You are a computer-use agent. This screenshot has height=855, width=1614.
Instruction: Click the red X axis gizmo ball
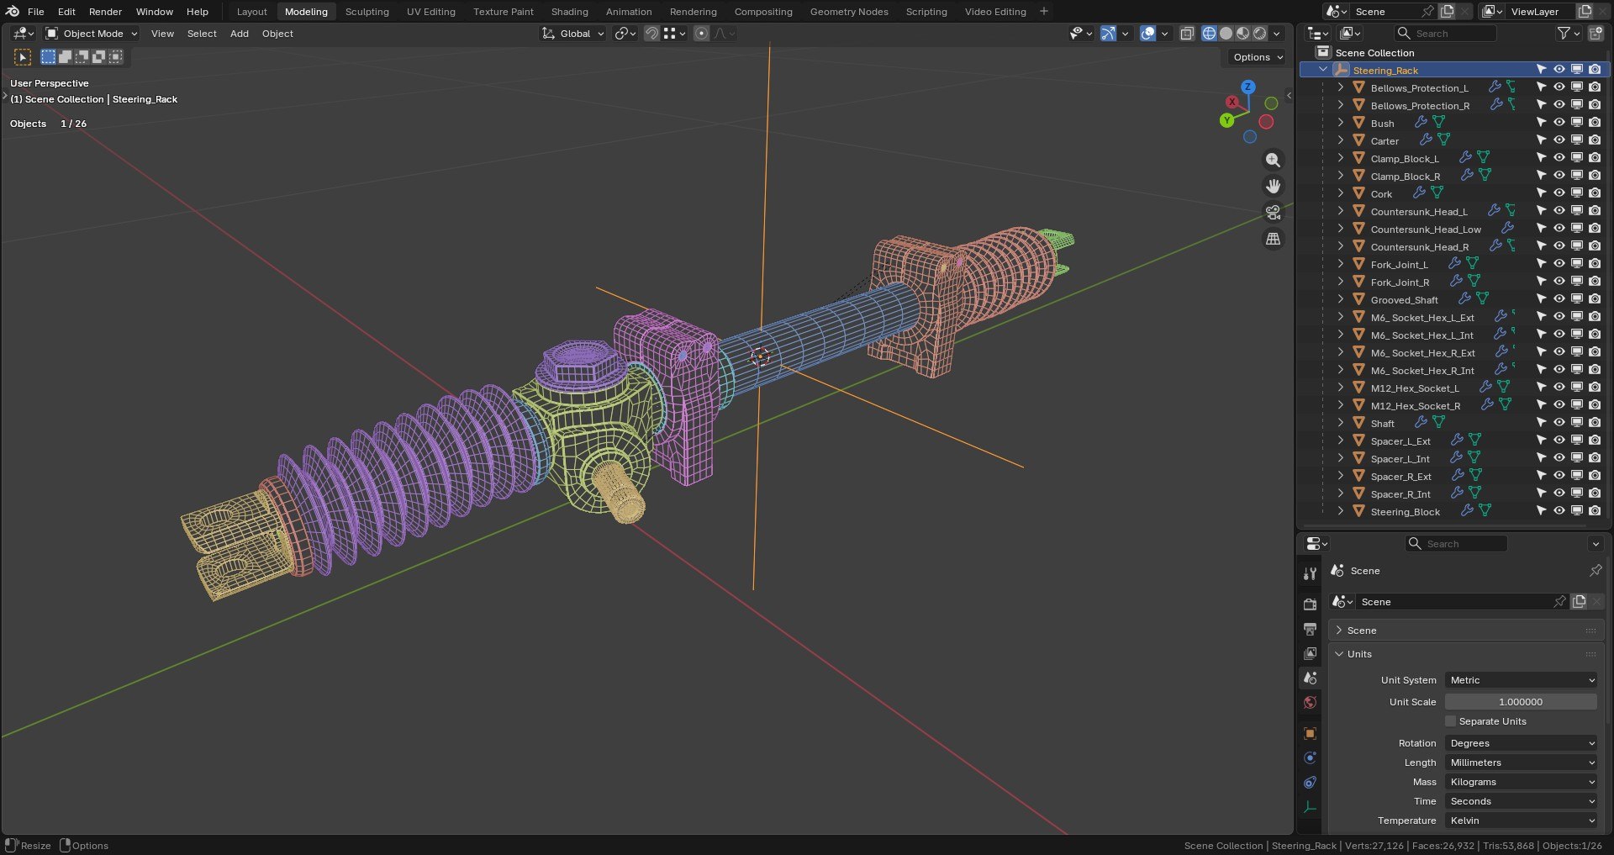pos(1232,102)
